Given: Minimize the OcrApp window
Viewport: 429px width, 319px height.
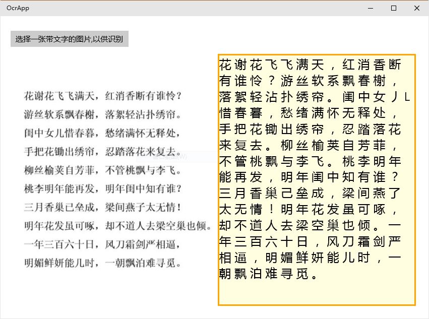Looking at the screenshot, I should [x=371, y=8].
